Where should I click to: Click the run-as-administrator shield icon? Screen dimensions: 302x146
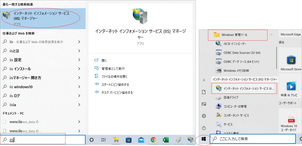click(x=96, y=68)
